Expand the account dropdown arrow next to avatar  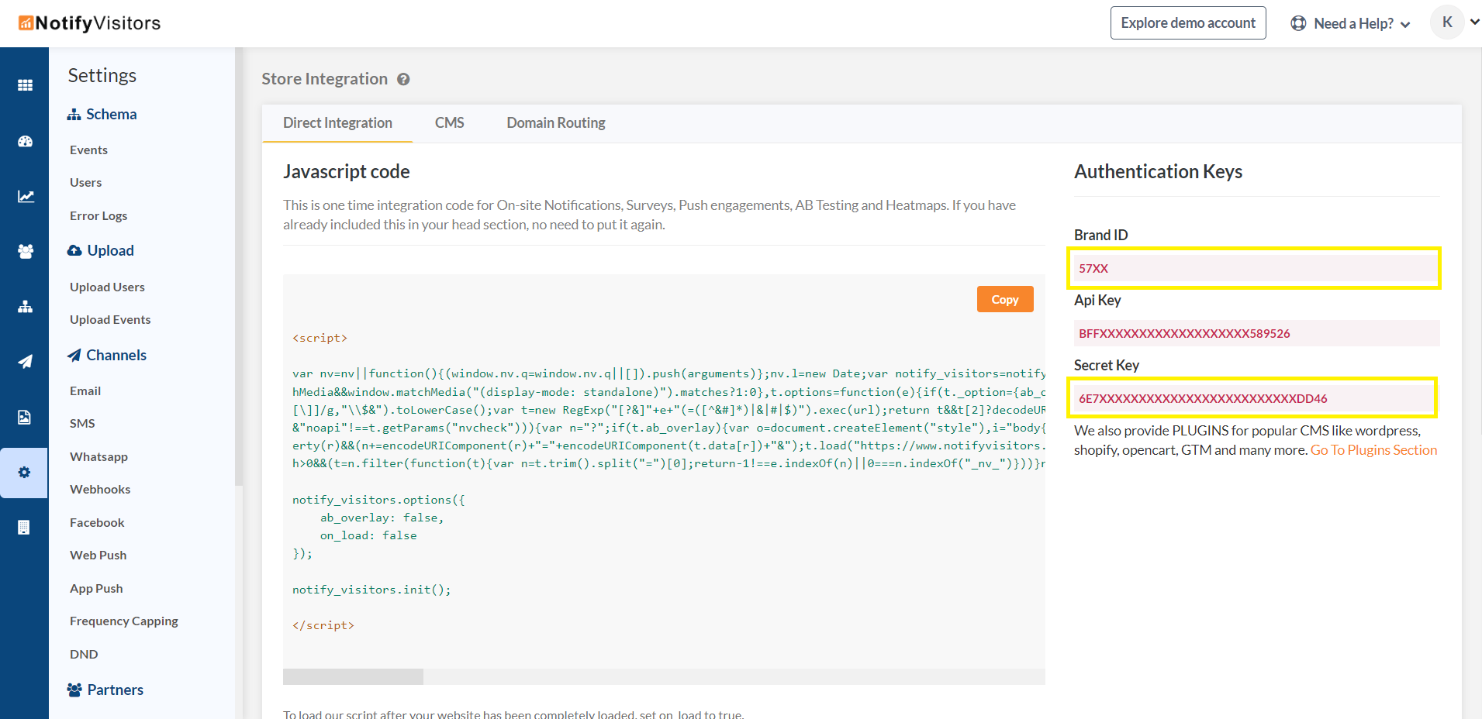click(1474, 22)
